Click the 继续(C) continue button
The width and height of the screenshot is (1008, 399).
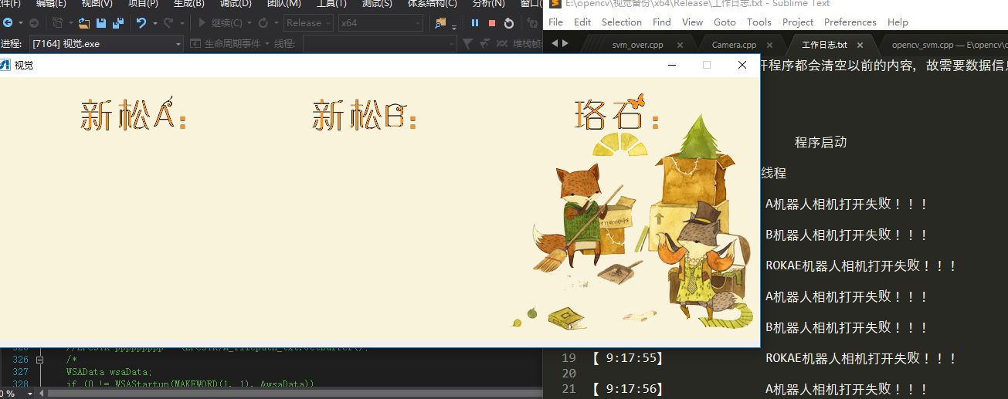(220, 23)
